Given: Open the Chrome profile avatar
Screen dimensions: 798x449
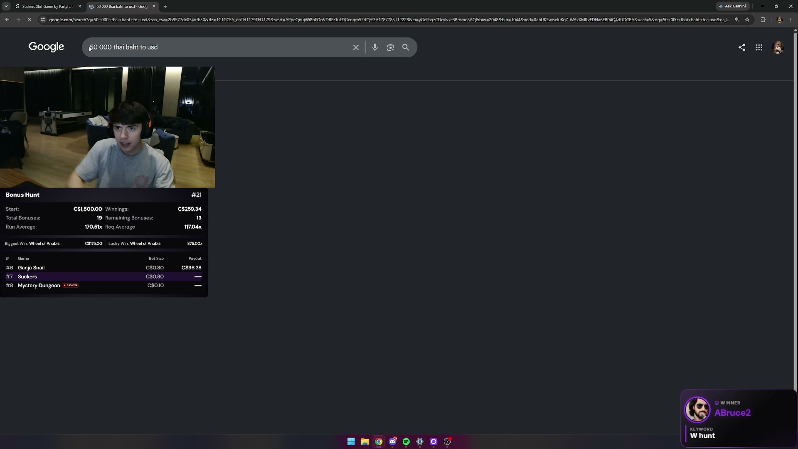Looking at the screenshot, I should (x=780, y=20).
